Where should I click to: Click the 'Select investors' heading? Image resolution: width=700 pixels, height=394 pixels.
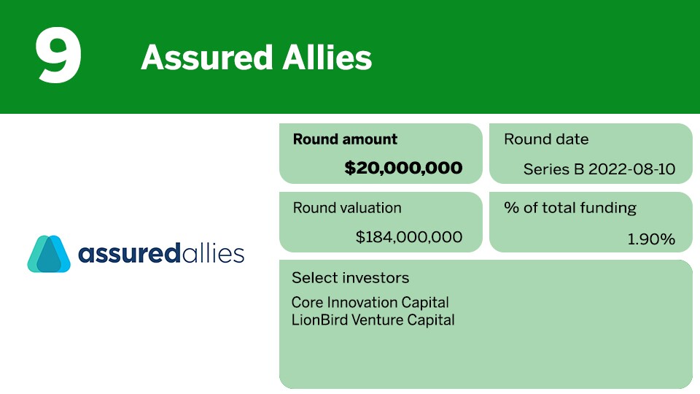[350, 278]
